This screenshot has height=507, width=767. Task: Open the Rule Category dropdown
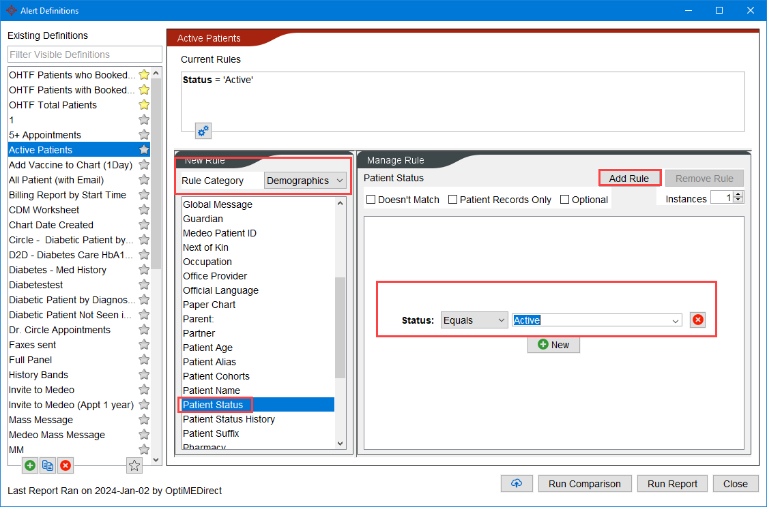click(305, 180)
